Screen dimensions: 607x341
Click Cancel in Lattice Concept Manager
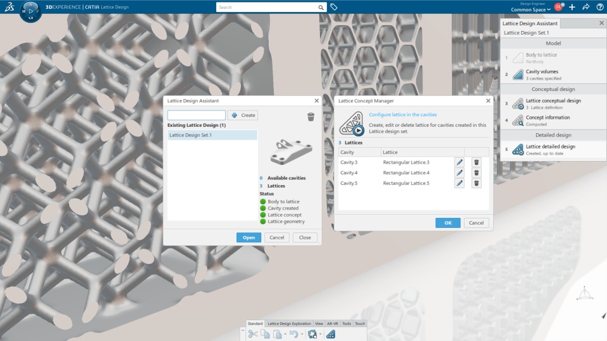[x=476, y=223]
